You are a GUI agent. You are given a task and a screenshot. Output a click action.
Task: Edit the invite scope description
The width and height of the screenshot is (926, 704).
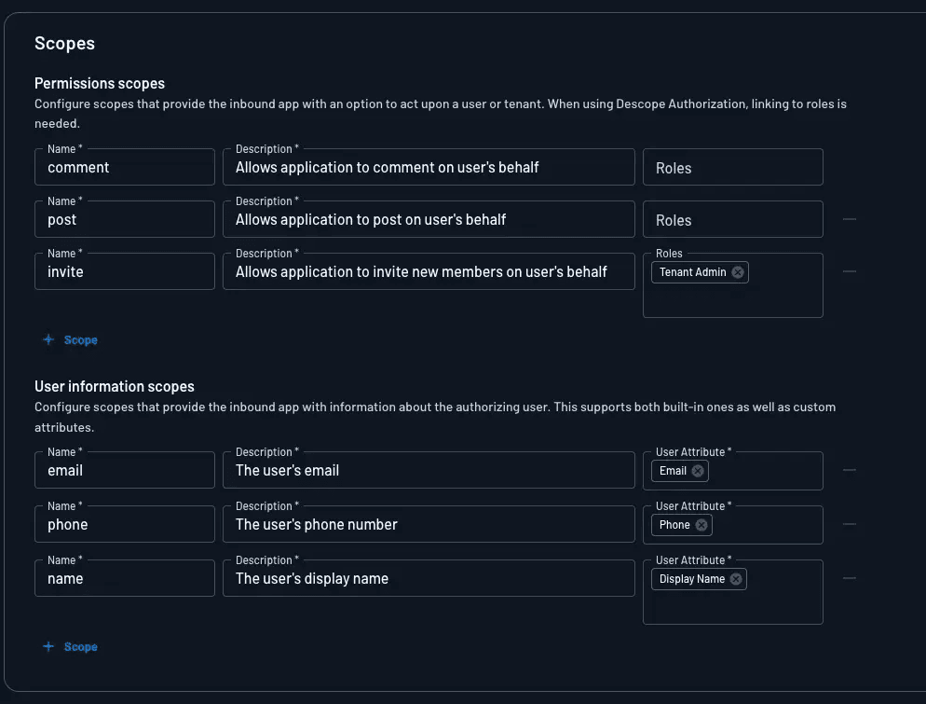pyautogui.click(x=429, y=271)
